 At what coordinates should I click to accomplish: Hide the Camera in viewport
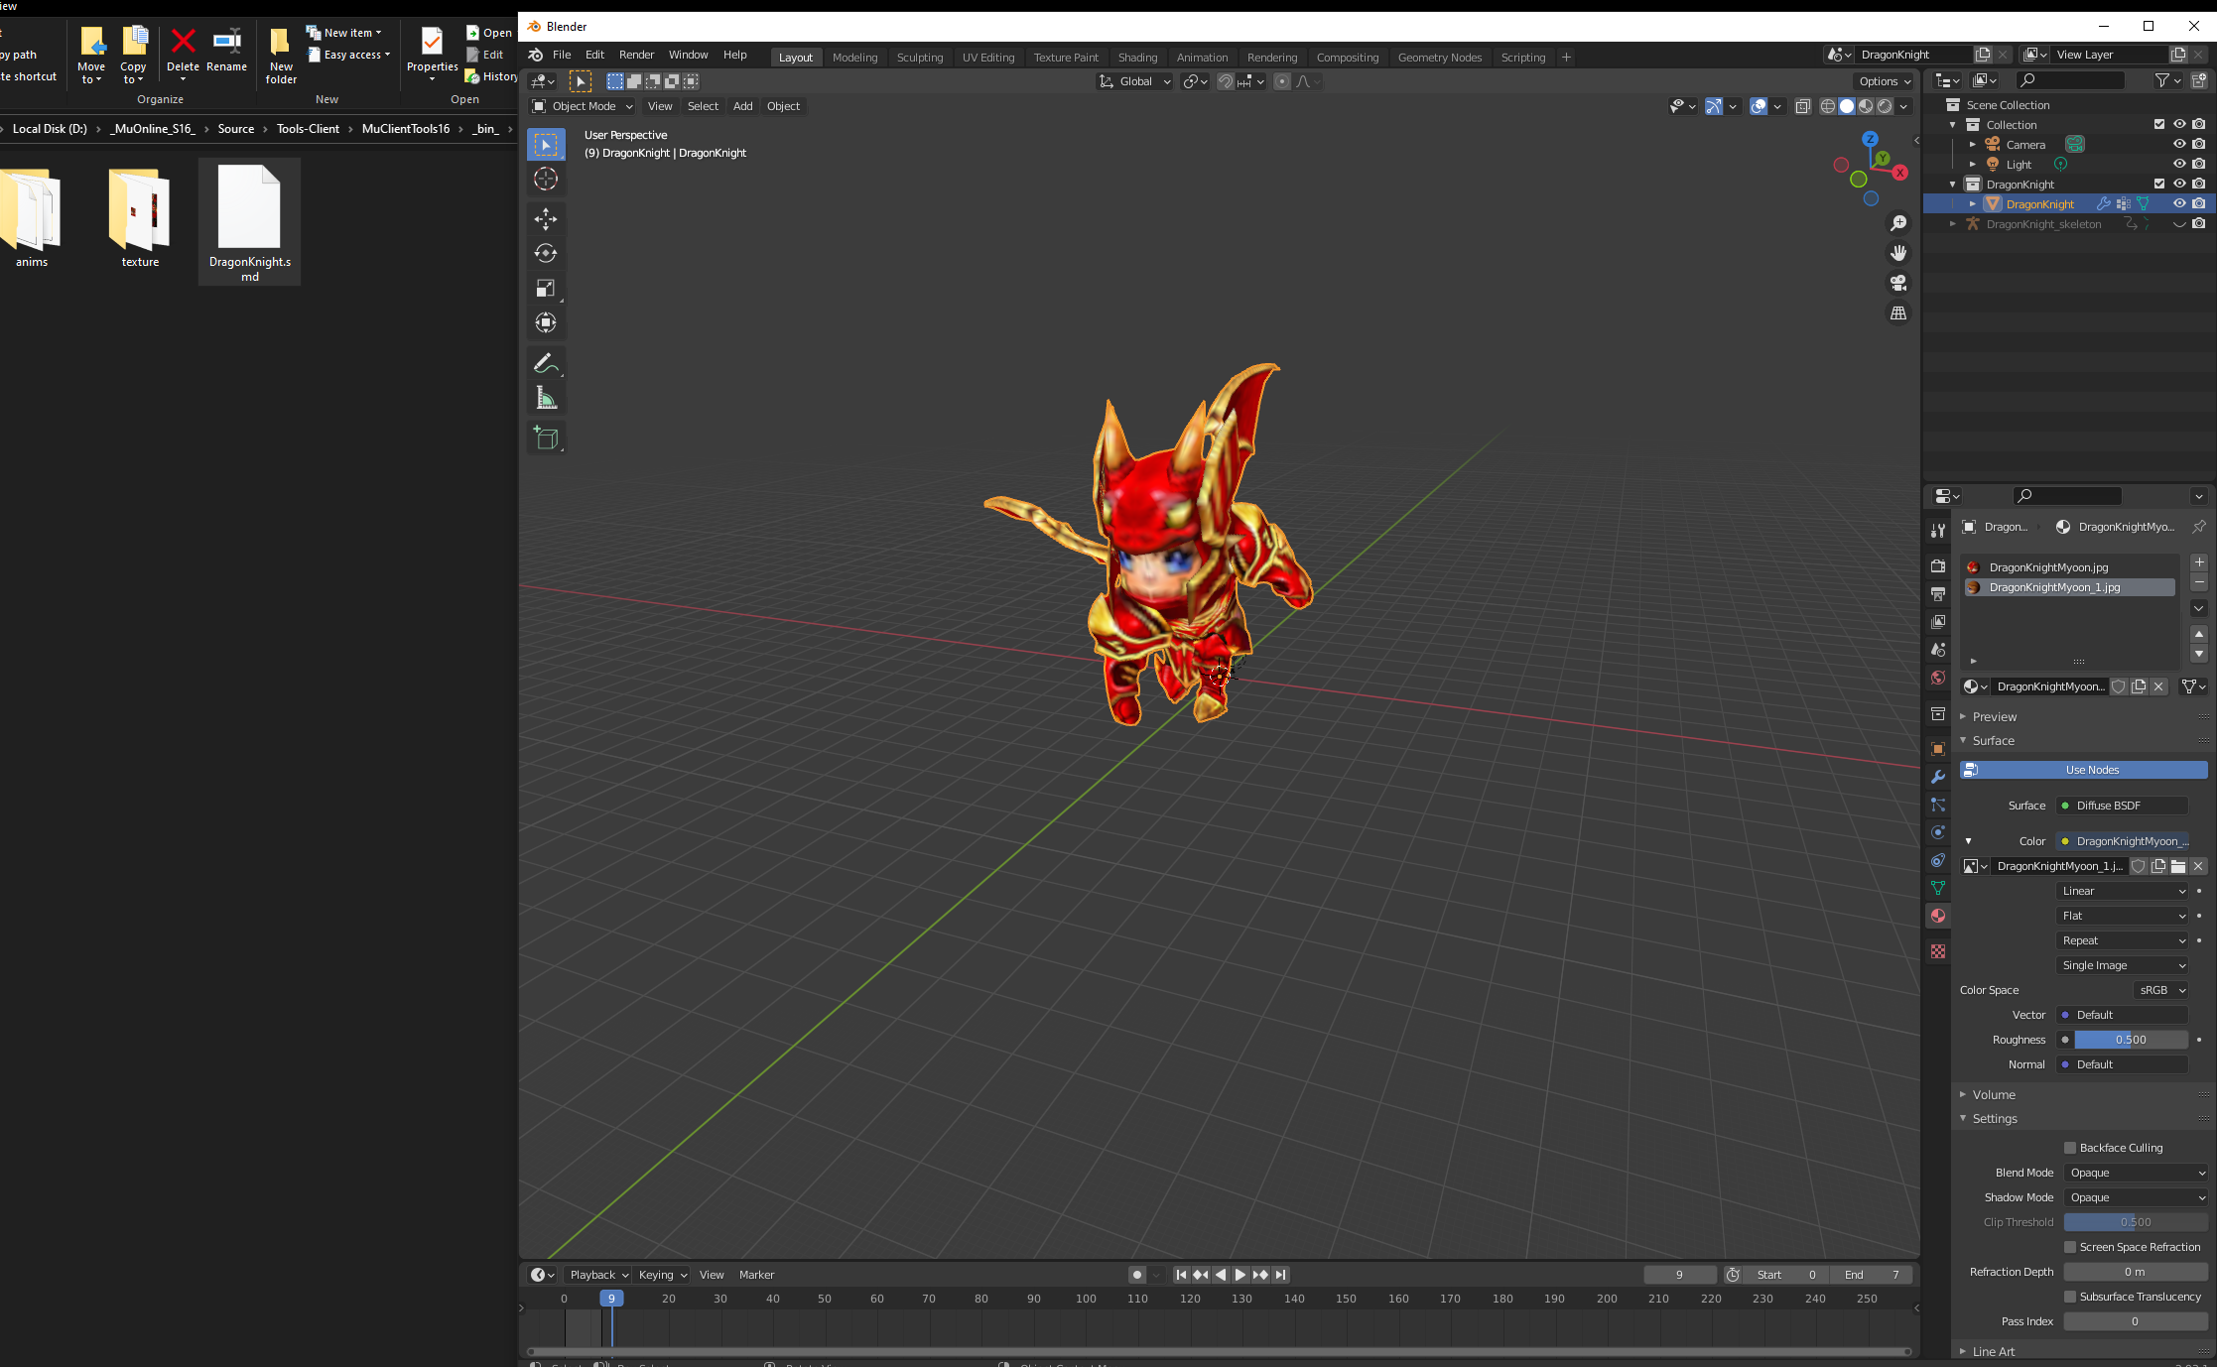(2179, 145)
